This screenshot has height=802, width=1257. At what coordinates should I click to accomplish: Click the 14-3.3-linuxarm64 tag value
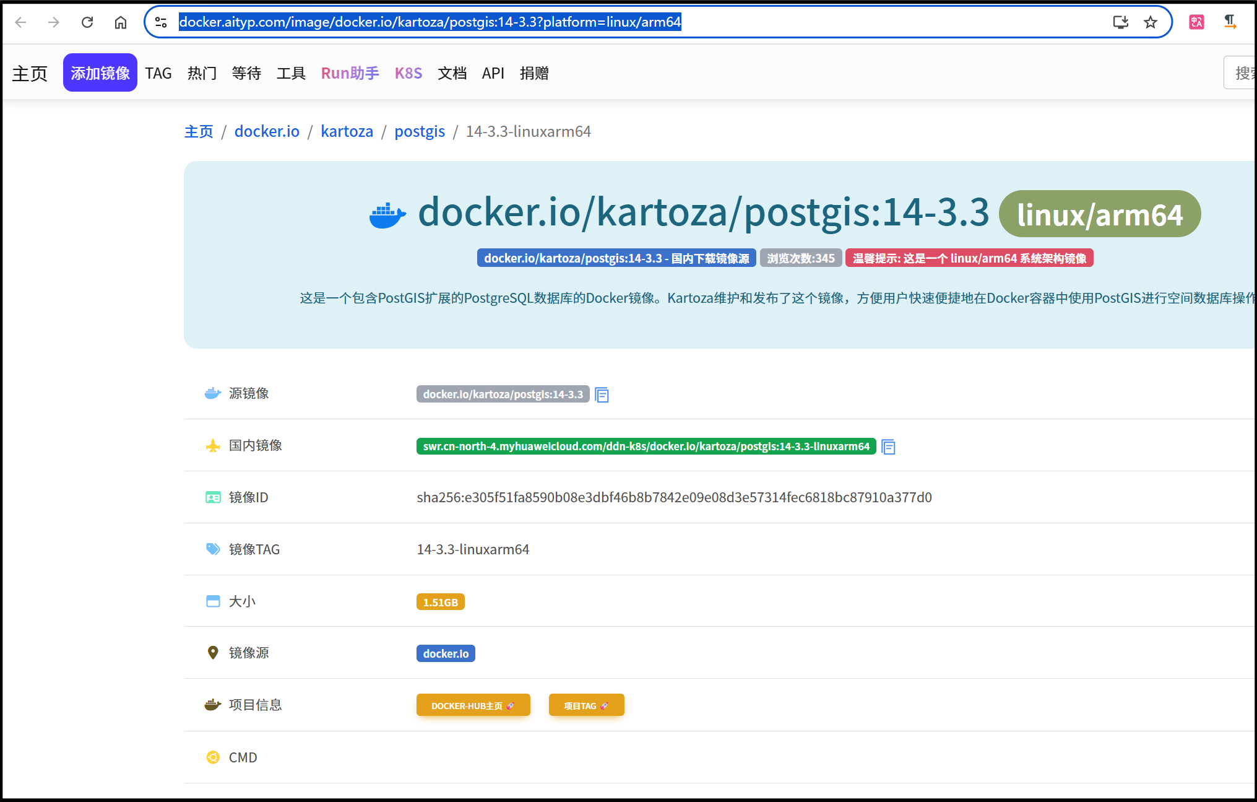(473, 549)
